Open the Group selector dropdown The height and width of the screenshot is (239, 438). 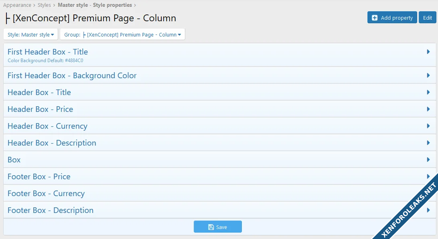coord(122,34)
